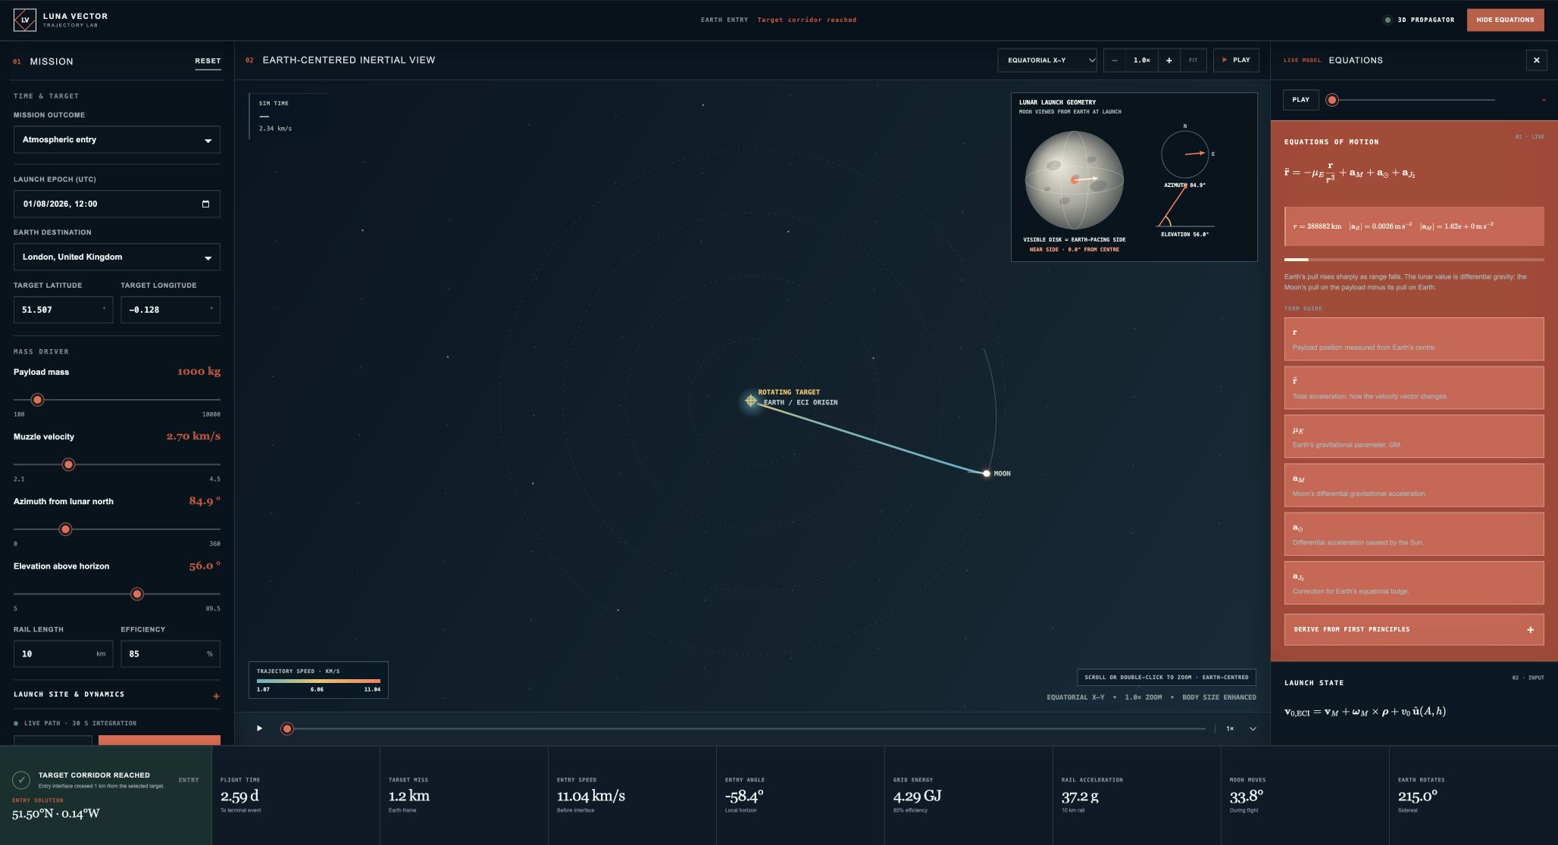Click the Moon globe in Lunar Launch Geometry
This screenshot has width=1558, height=845.
point(1074,180)
